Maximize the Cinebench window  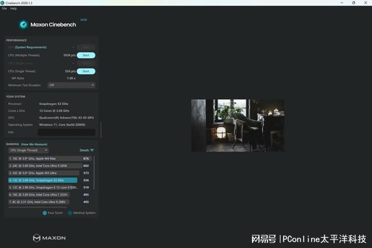click(353, 3)
